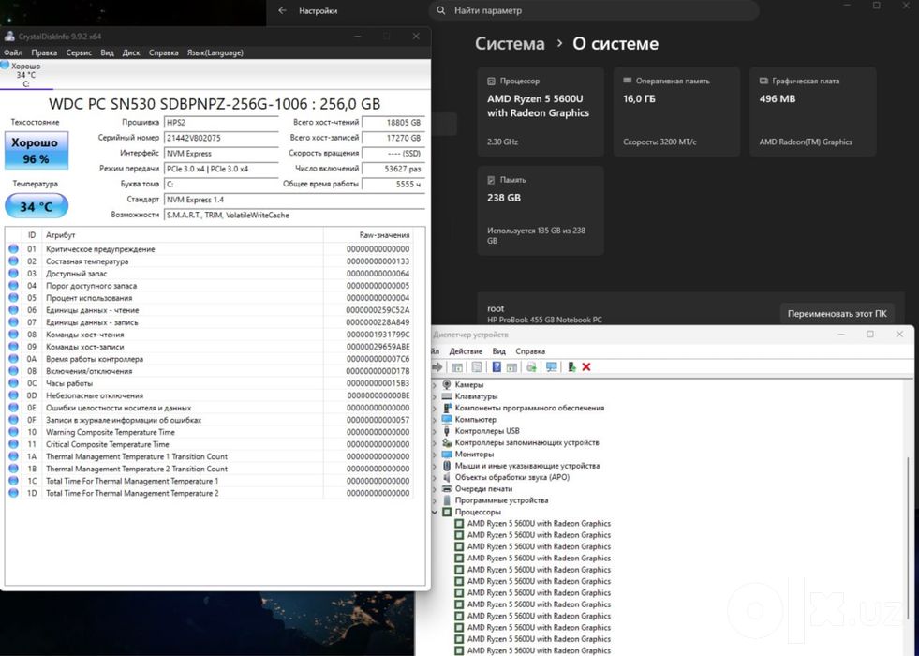The height and width of the screenshot is (656, 919).
Task: Click the mouse icon beside Мыши и иные указывающие устройства
Action: pyautogui.click(x=447, y=466)
